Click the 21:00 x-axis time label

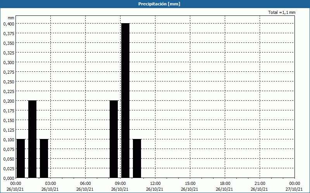[x=260, y=184]
